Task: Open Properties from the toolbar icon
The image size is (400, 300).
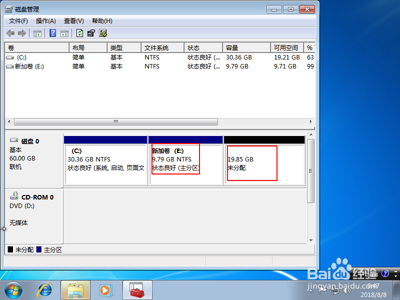Action: click(91, 33)
